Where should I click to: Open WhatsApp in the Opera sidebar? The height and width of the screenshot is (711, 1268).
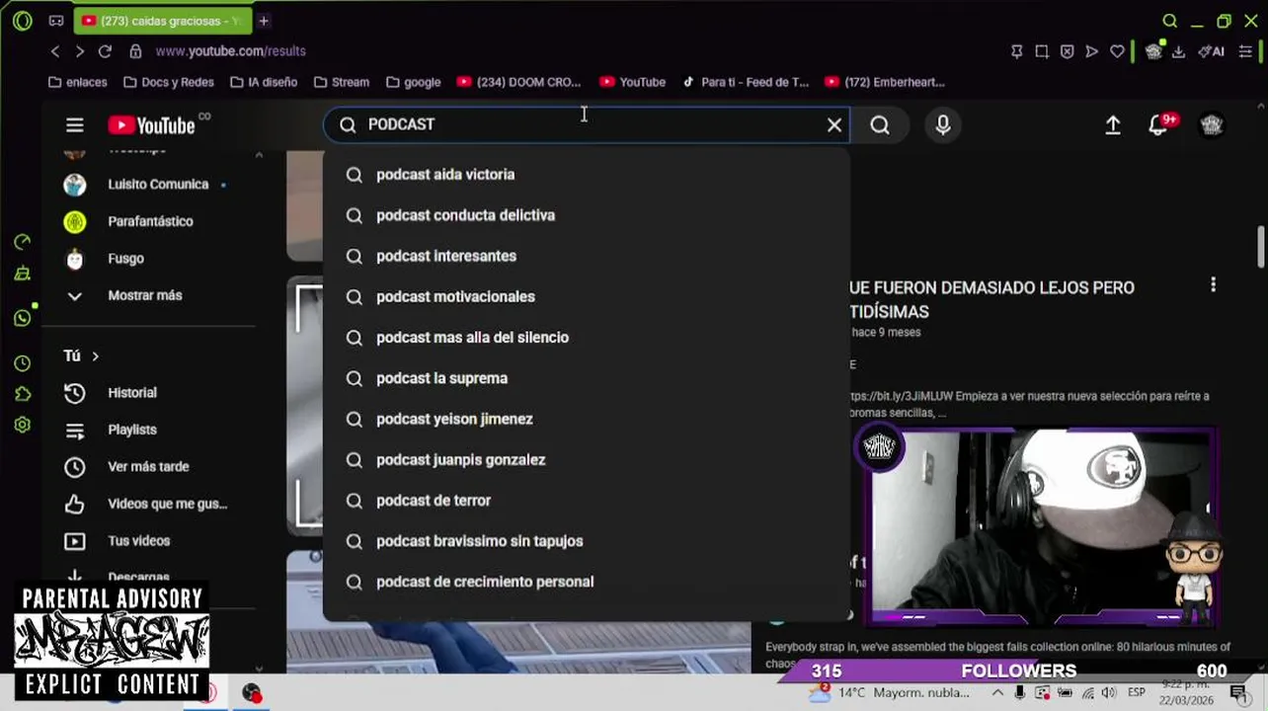23,318
